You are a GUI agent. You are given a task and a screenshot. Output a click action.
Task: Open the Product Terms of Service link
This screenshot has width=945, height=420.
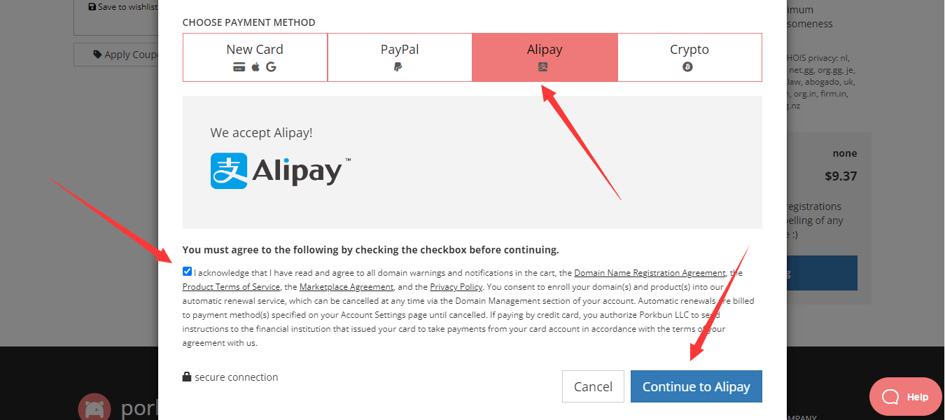point(230,287)
